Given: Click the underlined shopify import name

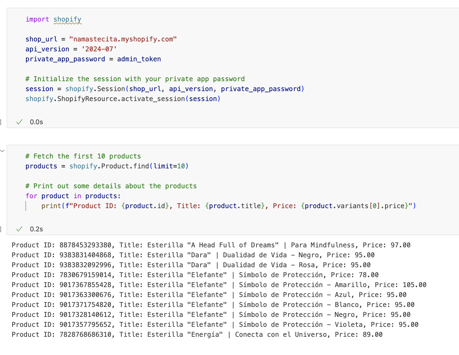Looking at the screenshot, I should pyautogui.click(x=67, y=19).
